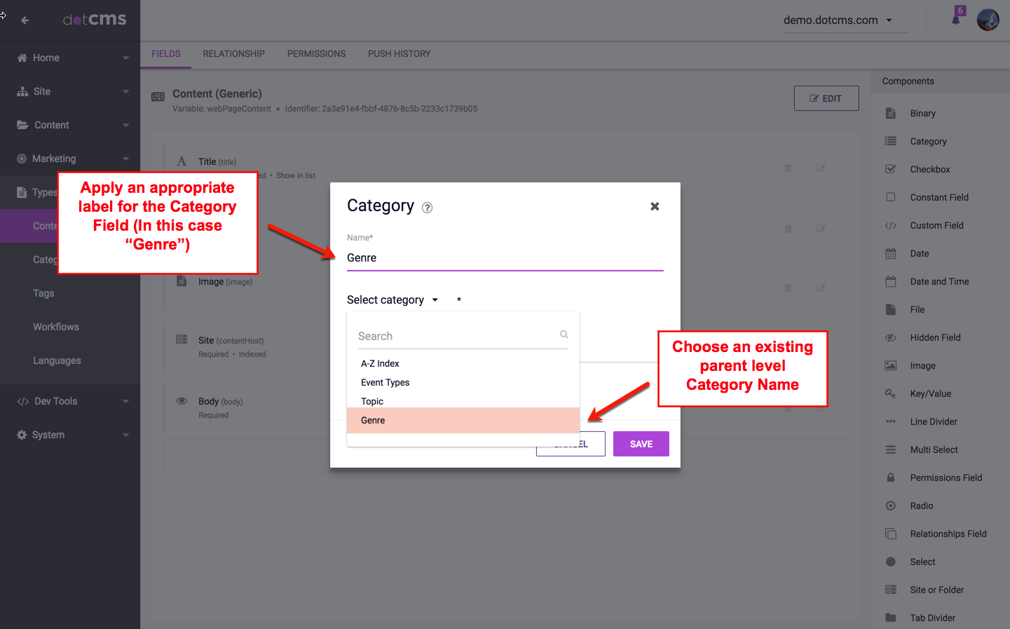
Task: Click the Date and Time calendar icon
Action: [x=891, y=281]
